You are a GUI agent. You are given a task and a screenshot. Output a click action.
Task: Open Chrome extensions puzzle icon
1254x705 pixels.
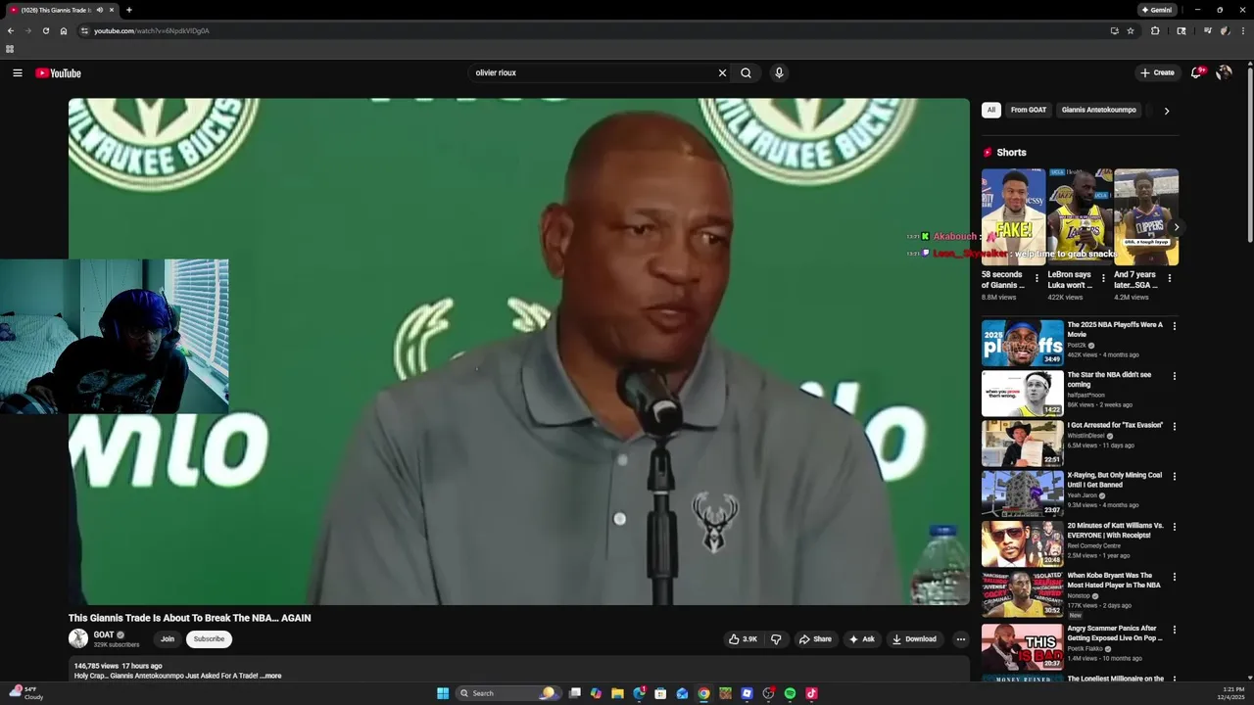[x=1155, y=30]
